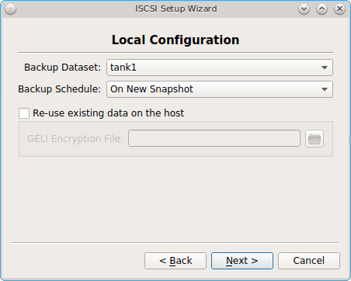351x281 pixels.
Task: Proceed with the Next button
Action: click(x=242, y=261)
